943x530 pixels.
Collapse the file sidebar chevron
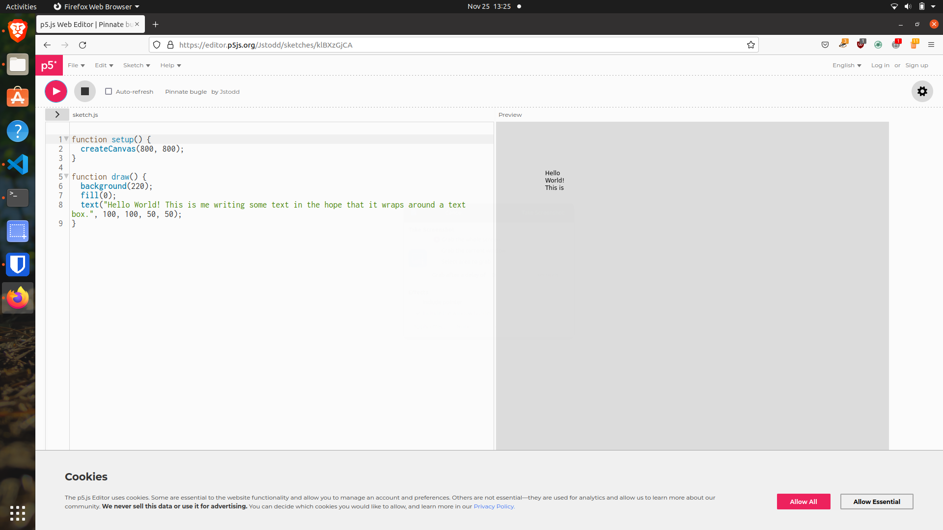tap(57, 114)
